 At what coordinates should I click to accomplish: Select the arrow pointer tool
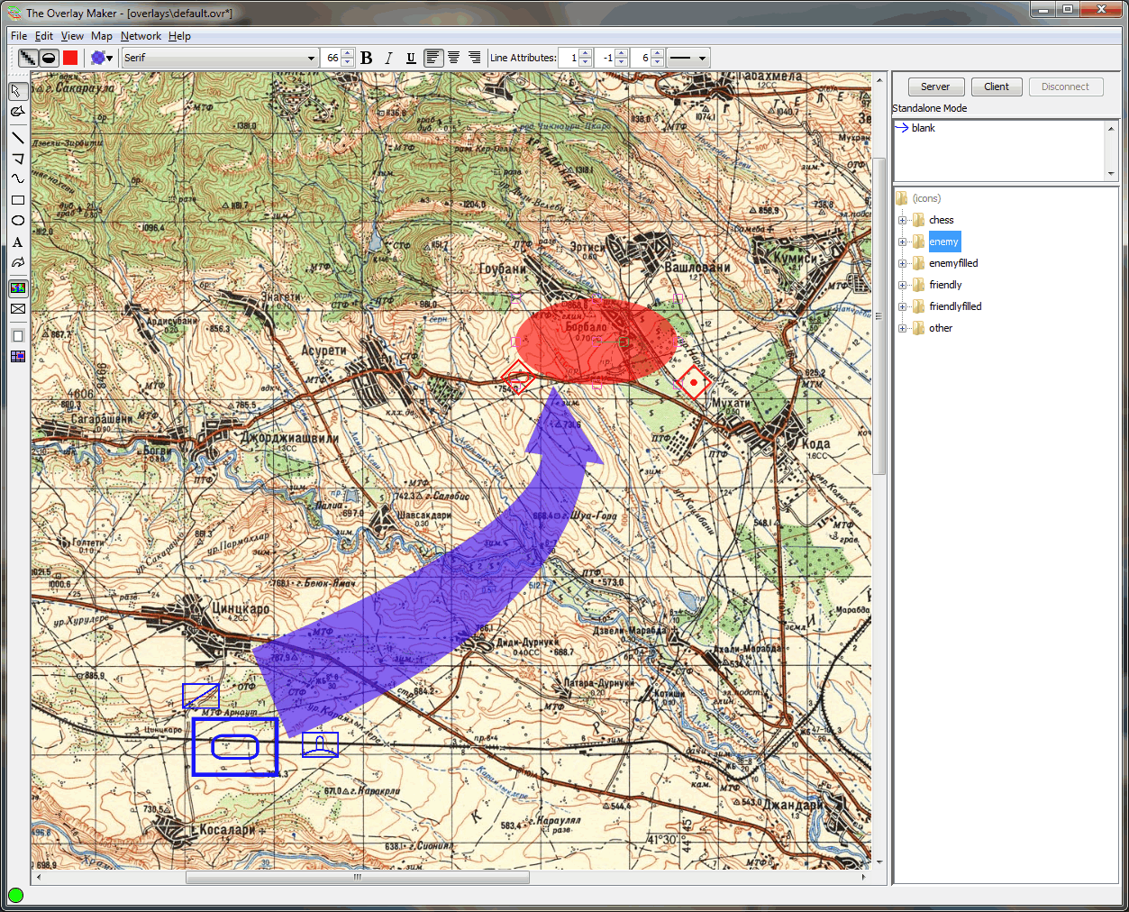pyautogui.click(x=17, y=92)
